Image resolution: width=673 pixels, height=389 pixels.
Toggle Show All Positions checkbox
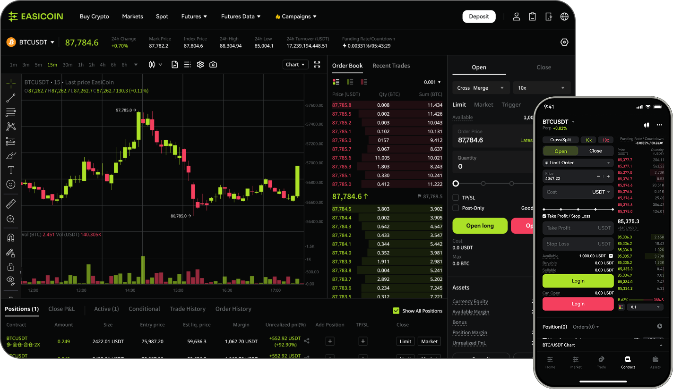[396, 311]
